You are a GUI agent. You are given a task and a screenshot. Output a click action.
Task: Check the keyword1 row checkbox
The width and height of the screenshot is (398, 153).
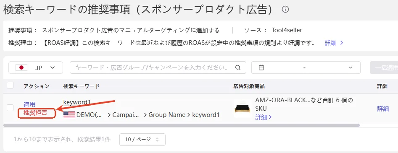click(x=10, y=108)
